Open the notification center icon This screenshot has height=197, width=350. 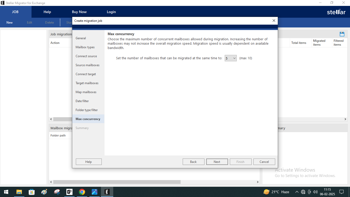(x=341, y=192)
